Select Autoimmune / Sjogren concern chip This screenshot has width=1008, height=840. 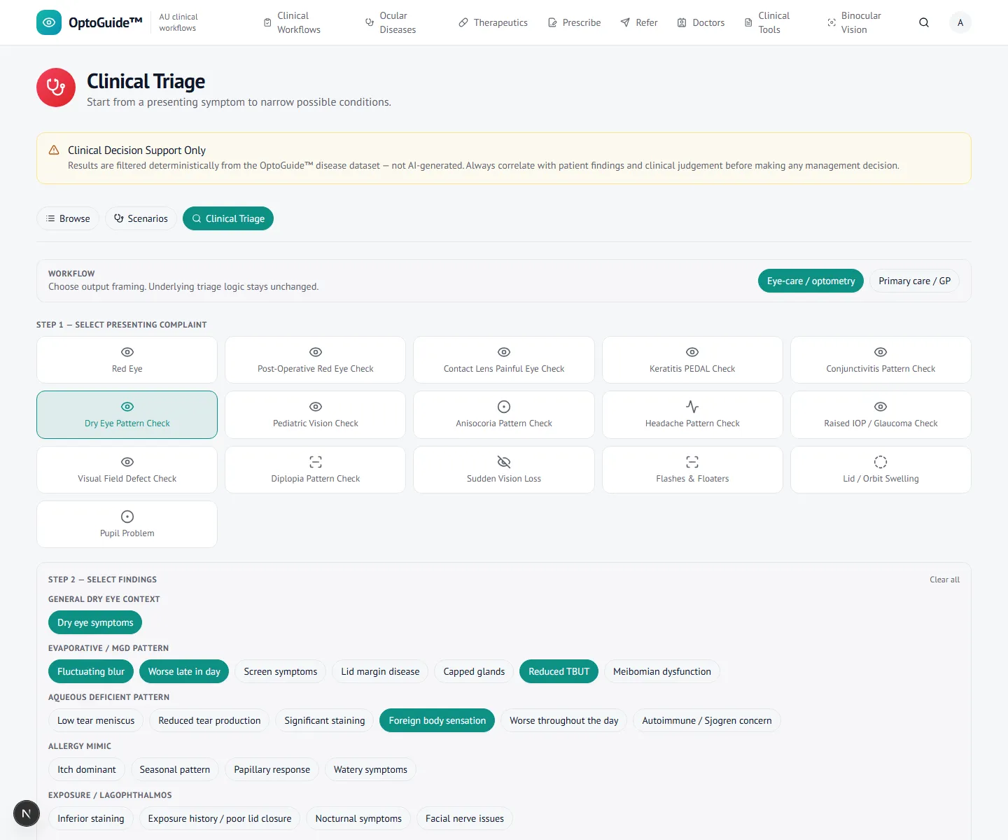707,720
